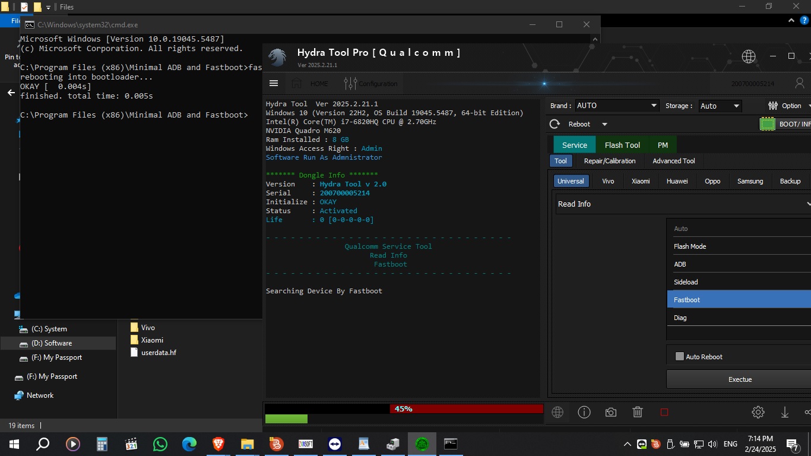The width and height of the screenshot is (811, 456).
Task: Open Calculator from the taskbar
Action: pyautogui.click(x=102, y=444)
